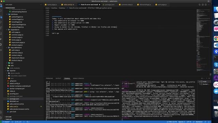Collapse the step-definitions folder

[16, 47]
